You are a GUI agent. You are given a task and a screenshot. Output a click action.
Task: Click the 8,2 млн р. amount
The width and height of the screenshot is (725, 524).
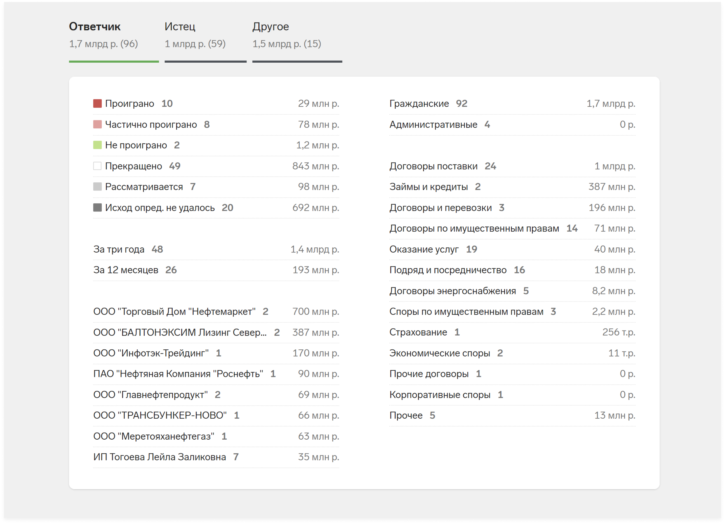pyautogui.click(x=614, y=291)
